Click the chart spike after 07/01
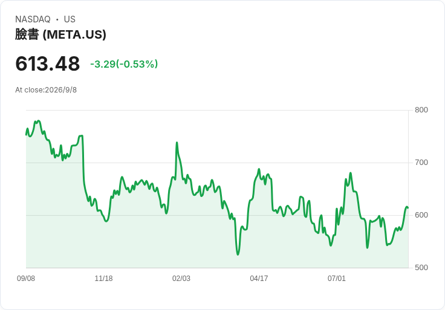The width and height of the screenshot is (445, 310). 351,173
